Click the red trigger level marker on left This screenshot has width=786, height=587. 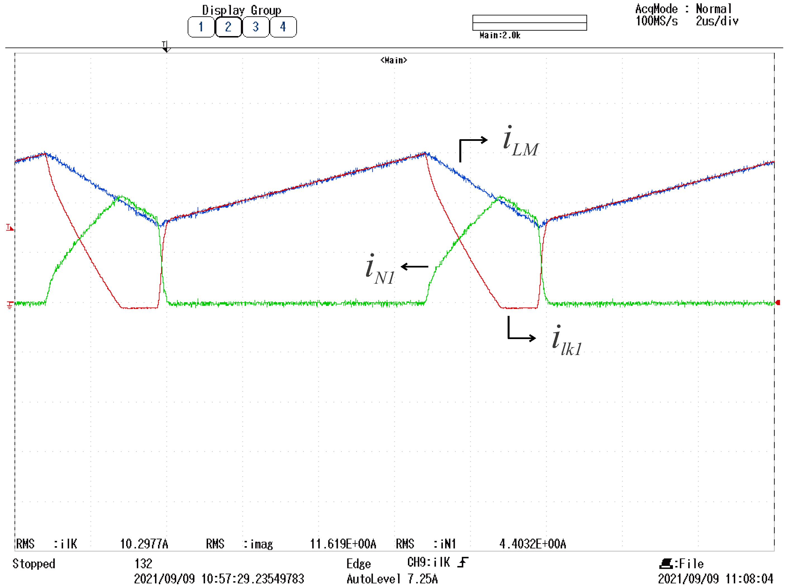click(x=9, y=228)
